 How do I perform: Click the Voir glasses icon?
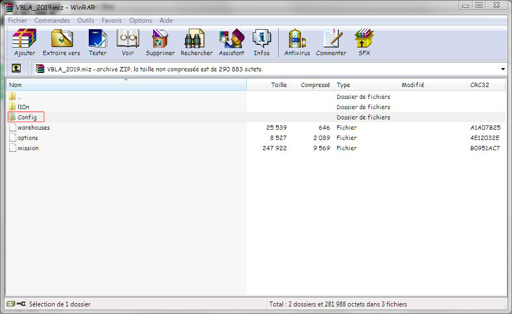tap(128, 42)
